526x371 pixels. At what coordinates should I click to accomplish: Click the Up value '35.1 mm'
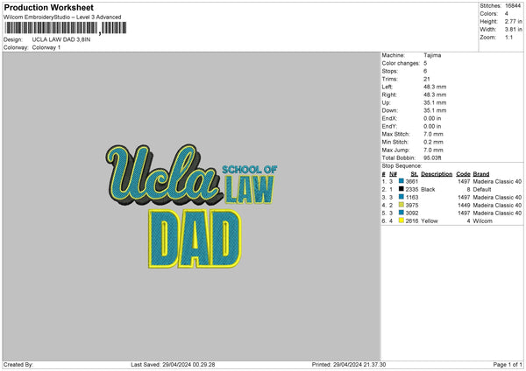[435, 102]
